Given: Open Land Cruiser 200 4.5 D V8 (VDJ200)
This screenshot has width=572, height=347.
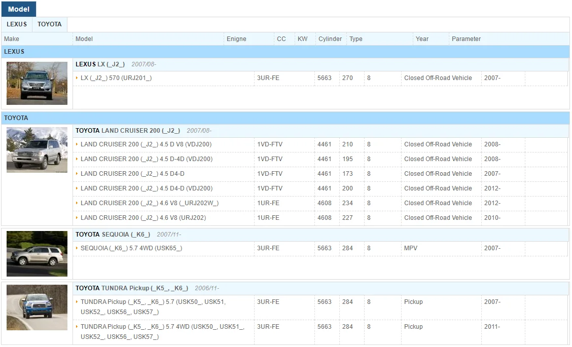Looking at the screenshot, I should tap(146, 144).
